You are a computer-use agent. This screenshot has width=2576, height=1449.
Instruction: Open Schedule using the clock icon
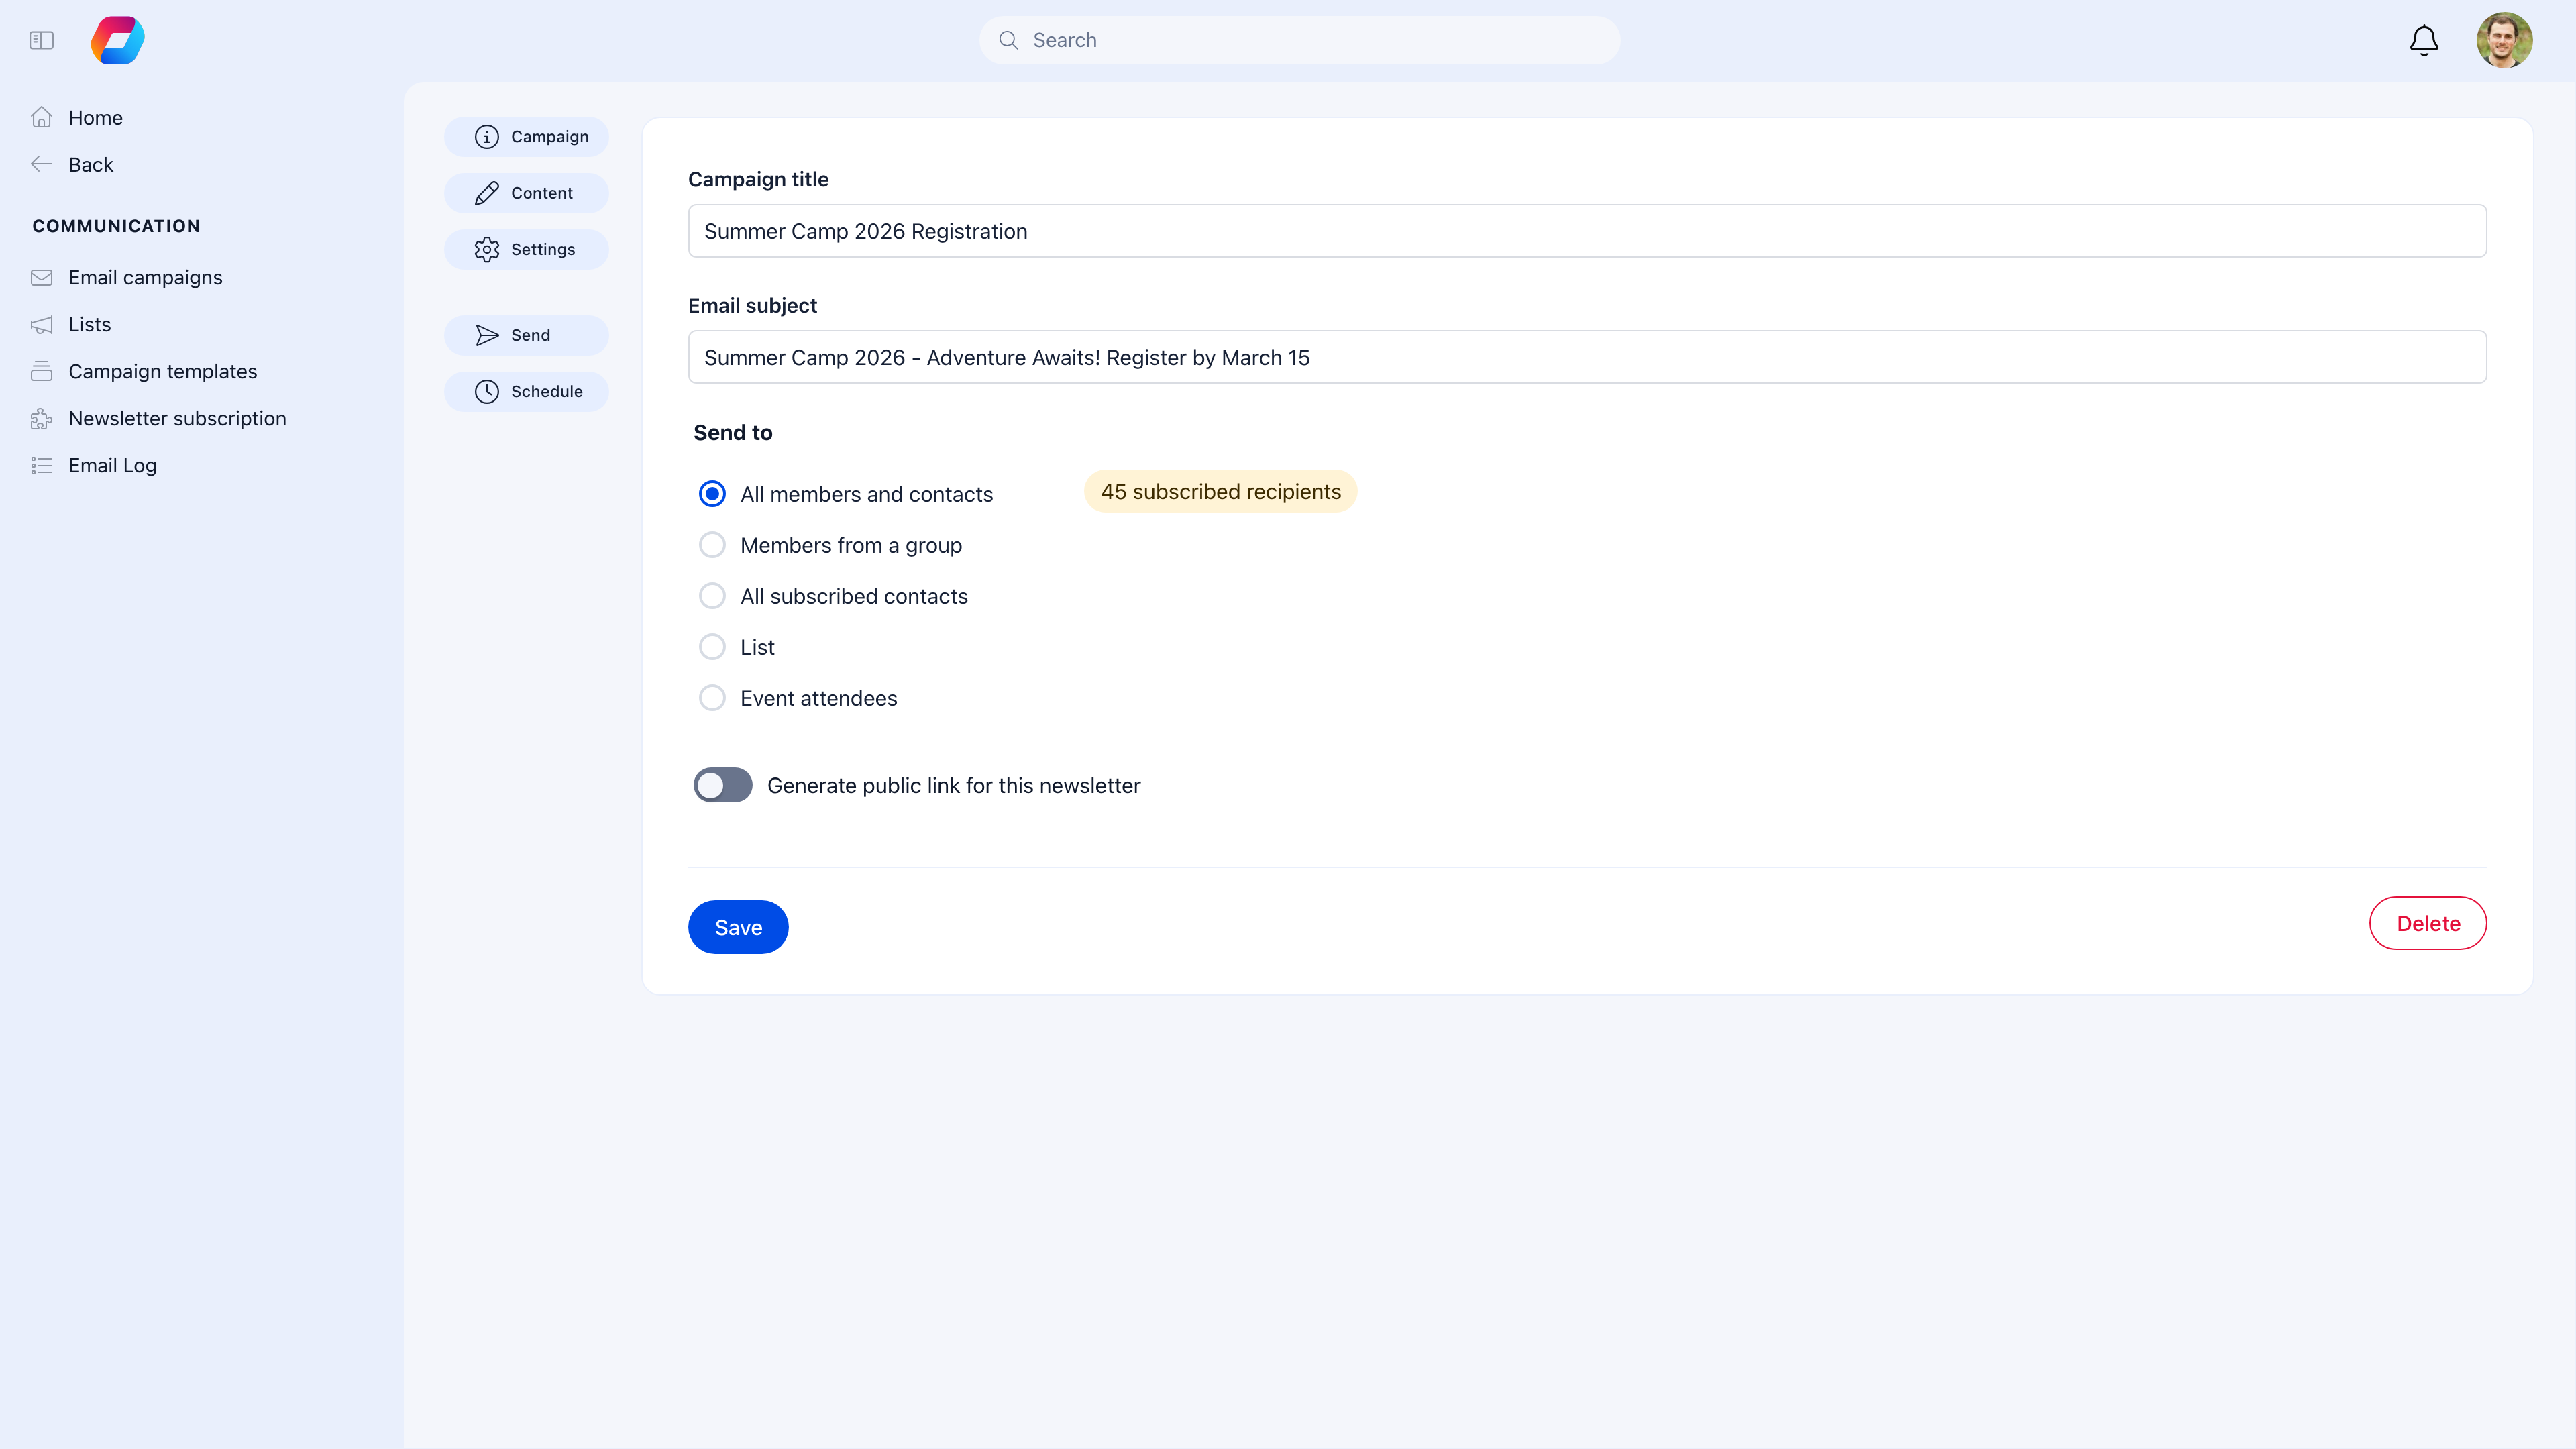pos(487,391)
